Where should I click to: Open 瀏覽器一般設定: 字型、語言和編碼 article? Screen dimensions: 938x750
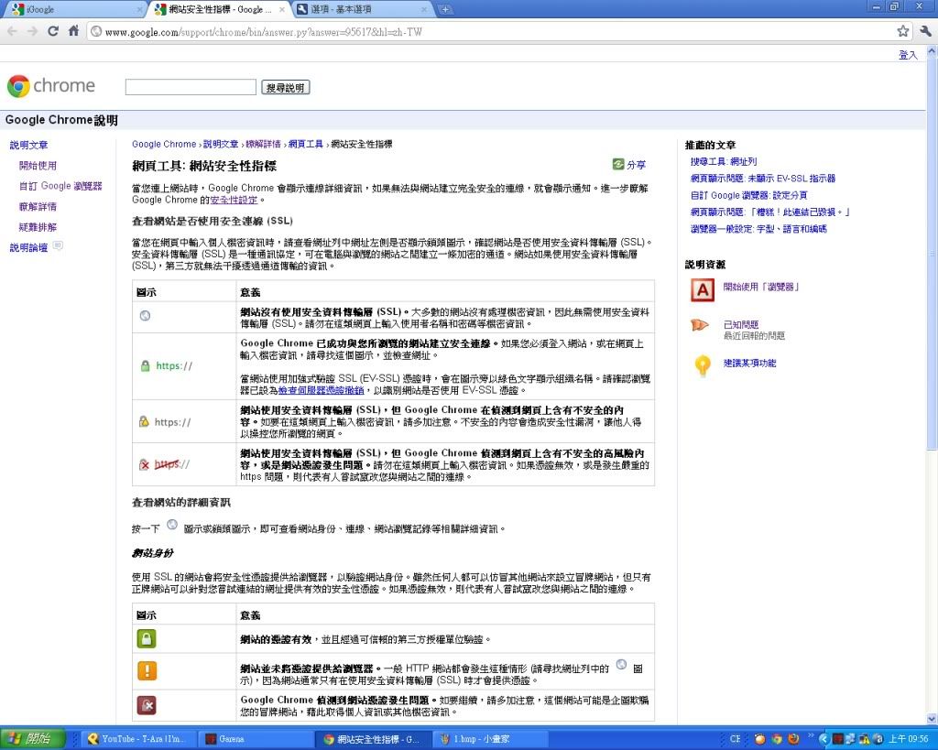tap(758, 228)
